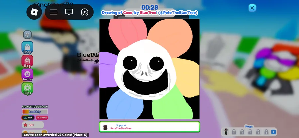Click the Support PeteTheBlueTree banner
Screen dimensions: 299x138
[x=149, y=127]
